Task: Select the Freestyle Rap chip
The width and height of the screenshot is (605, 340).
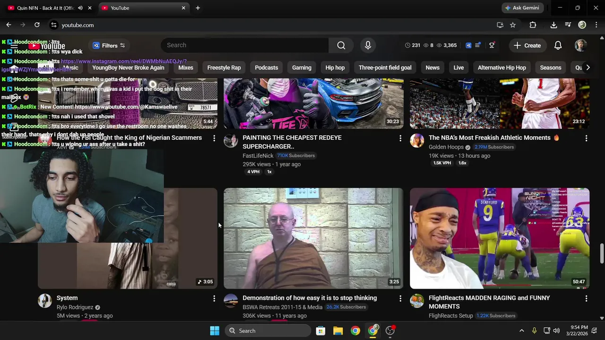Action: click(224, 68)
